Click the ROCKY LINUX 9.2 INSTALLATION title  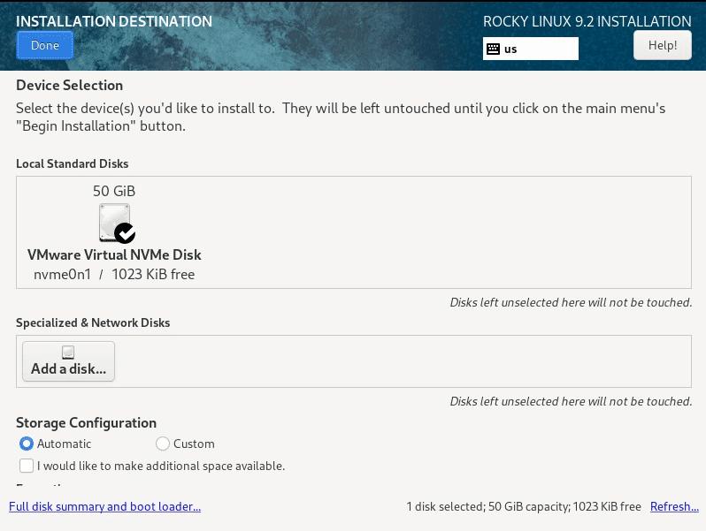click(x=587, y=21)
